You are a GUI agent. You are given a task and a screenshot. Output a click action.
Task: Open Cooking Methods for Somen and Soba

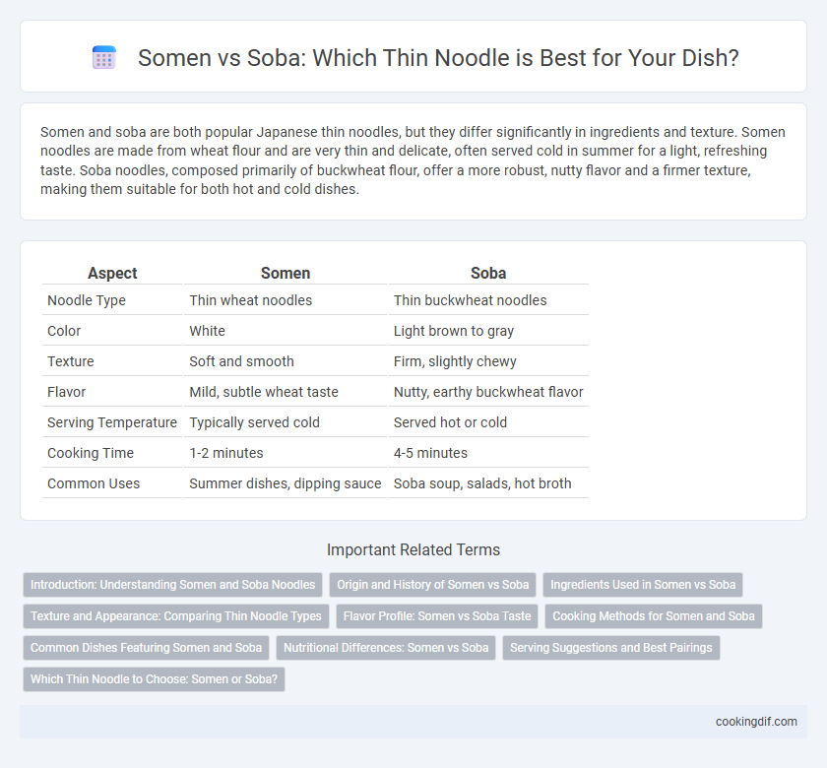(654, 616)
